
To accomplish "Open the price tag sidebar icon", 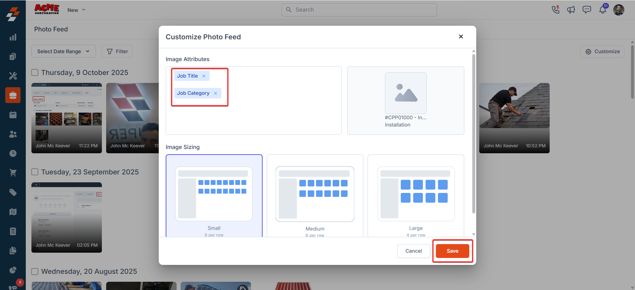I will [x=13, y=192].
